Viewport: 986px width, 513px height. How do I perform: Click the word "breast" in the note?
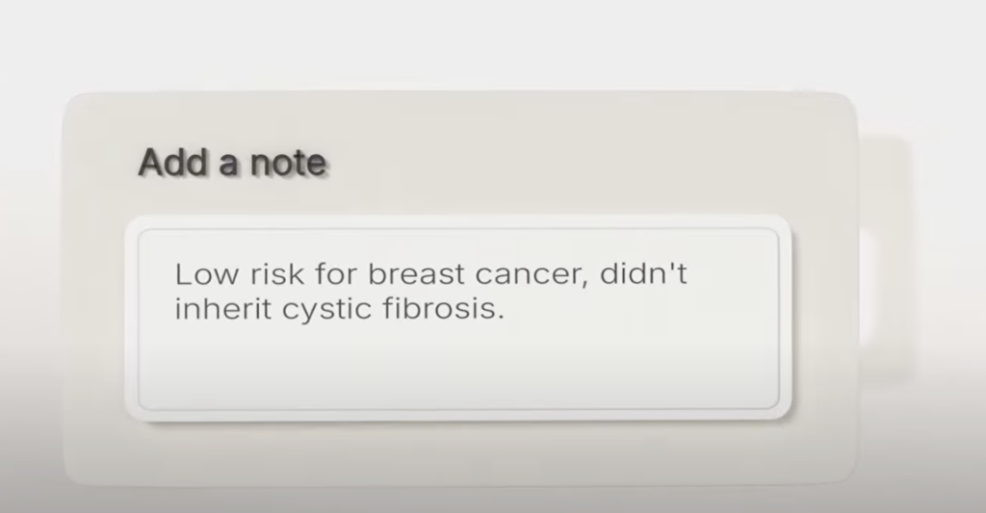click(x=416, y=274)
